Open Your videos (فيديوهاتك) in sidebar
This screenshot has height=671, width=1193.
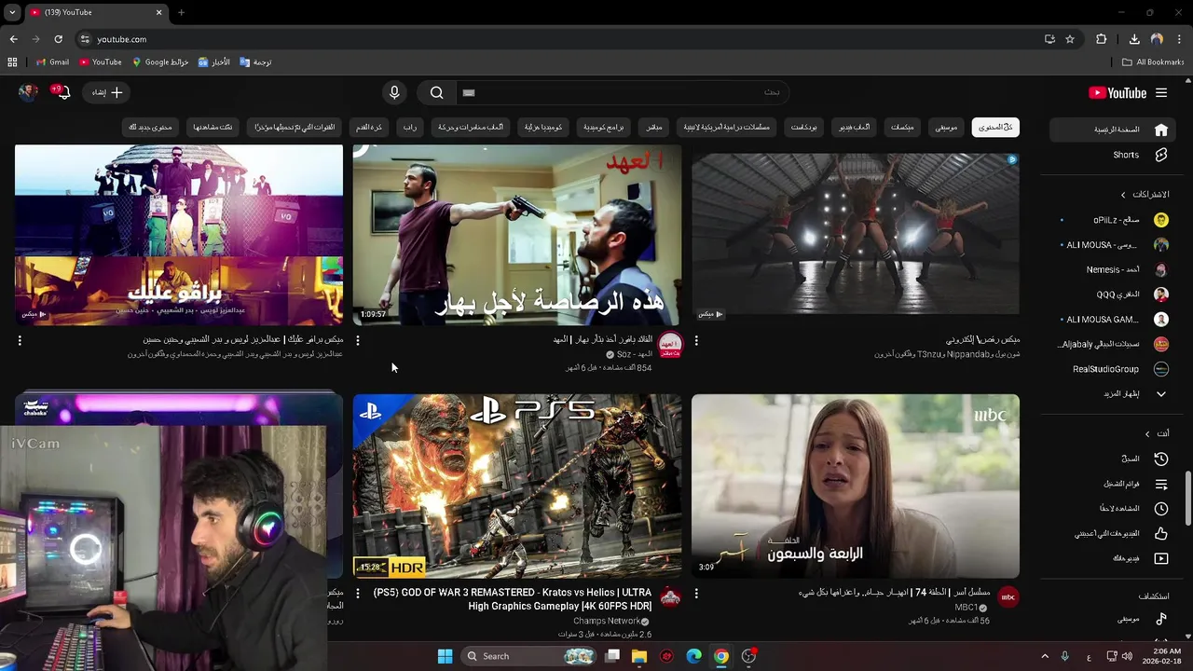tap(1111, 558)
